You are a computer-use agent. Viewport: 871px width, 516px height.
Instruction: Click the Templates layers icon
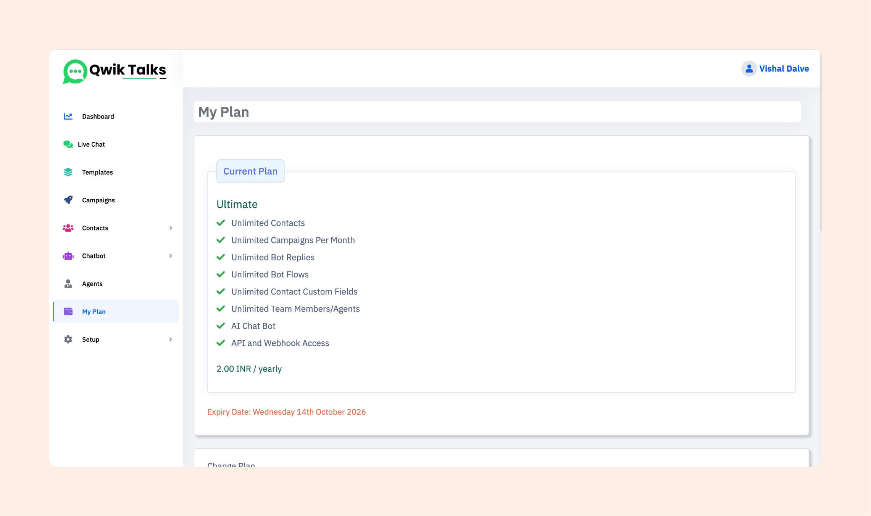tap(68, 172)
